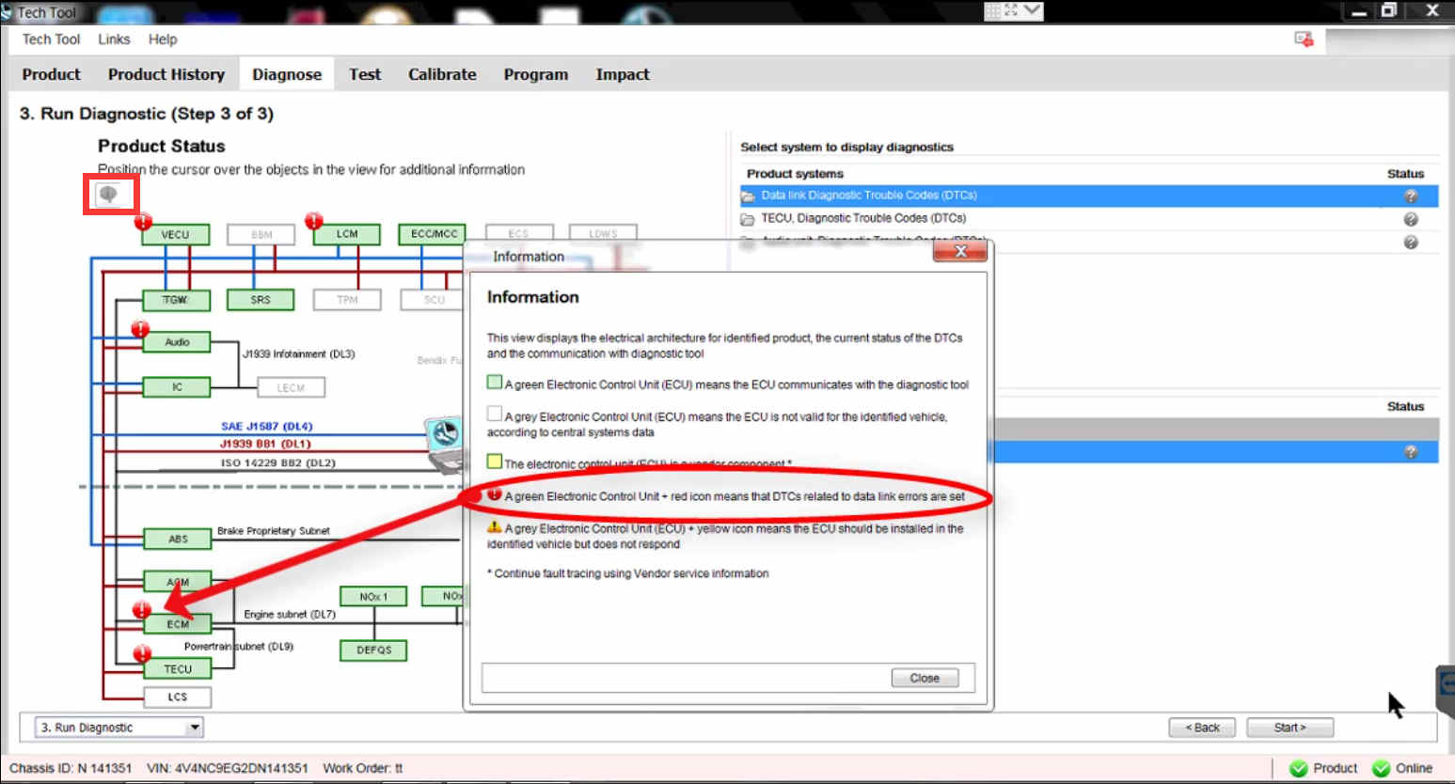
Task: Open the 3. Run Diagnostic step dropdown
Action: pos(119,728)
